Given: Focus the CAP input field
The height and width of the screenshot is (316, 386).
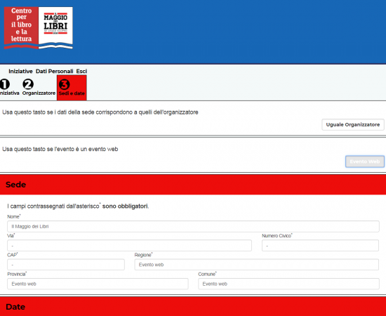Looking at the screenshot, I should click(x=66, y=265).
